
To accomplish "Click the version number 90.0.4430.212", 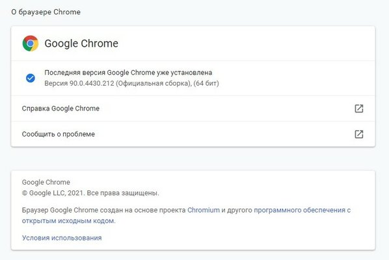I will [x=92, y=83].
